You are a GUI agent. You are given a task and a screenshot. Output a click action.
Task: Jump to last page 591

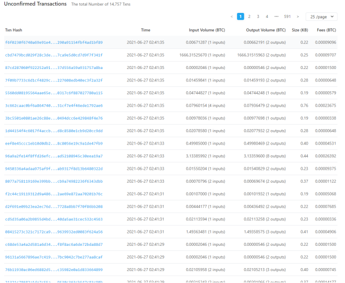click(287, 16)
